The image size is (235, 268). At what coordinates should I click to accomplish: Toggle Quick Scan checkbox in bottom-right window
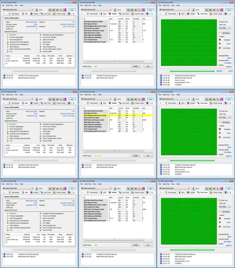coord(220,200)
